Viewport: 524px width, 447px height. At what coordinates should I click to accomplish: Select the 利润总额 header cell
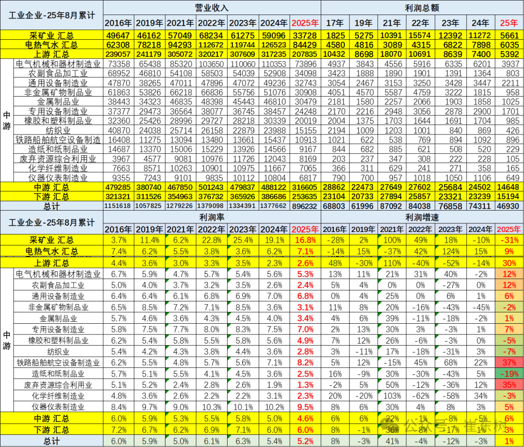click(422, 8)
